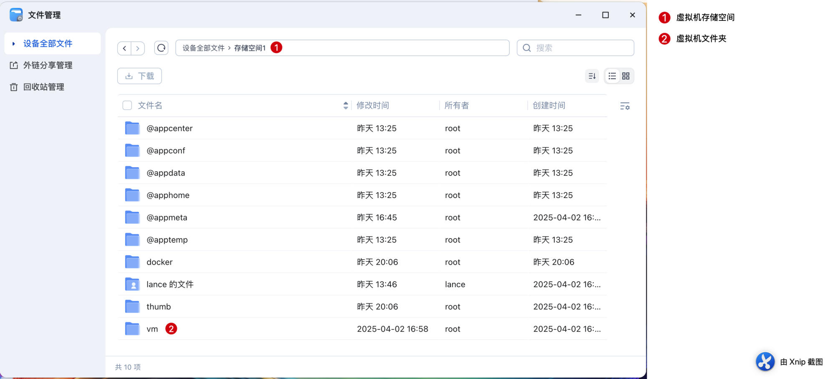Click the forward navigation arrow

[x=138, y=48]
